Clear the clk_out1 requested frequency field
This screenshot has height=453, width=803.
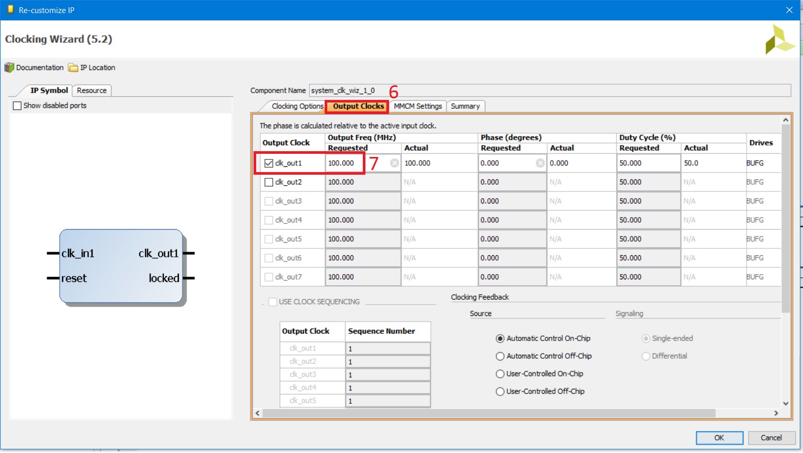point(395,163)
